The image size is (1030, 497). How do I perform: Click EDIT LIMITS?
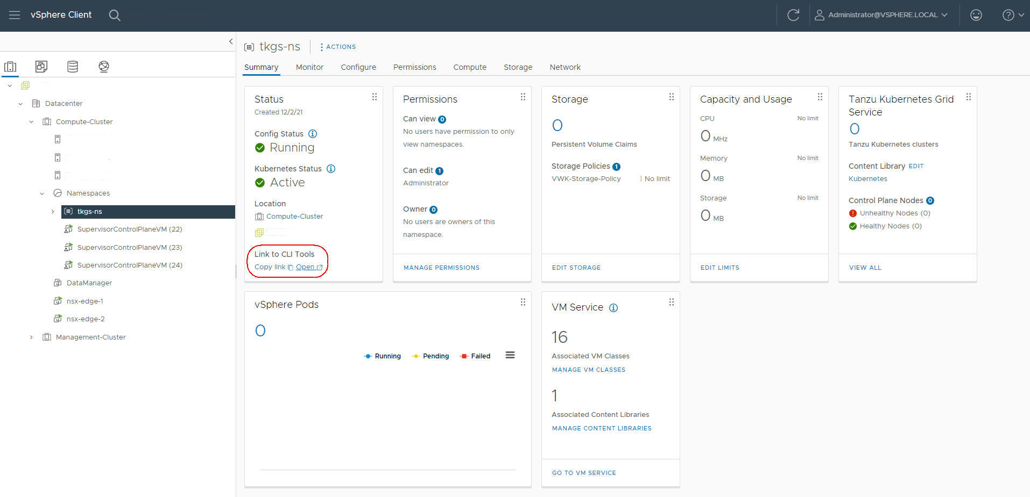pos(720,268)
